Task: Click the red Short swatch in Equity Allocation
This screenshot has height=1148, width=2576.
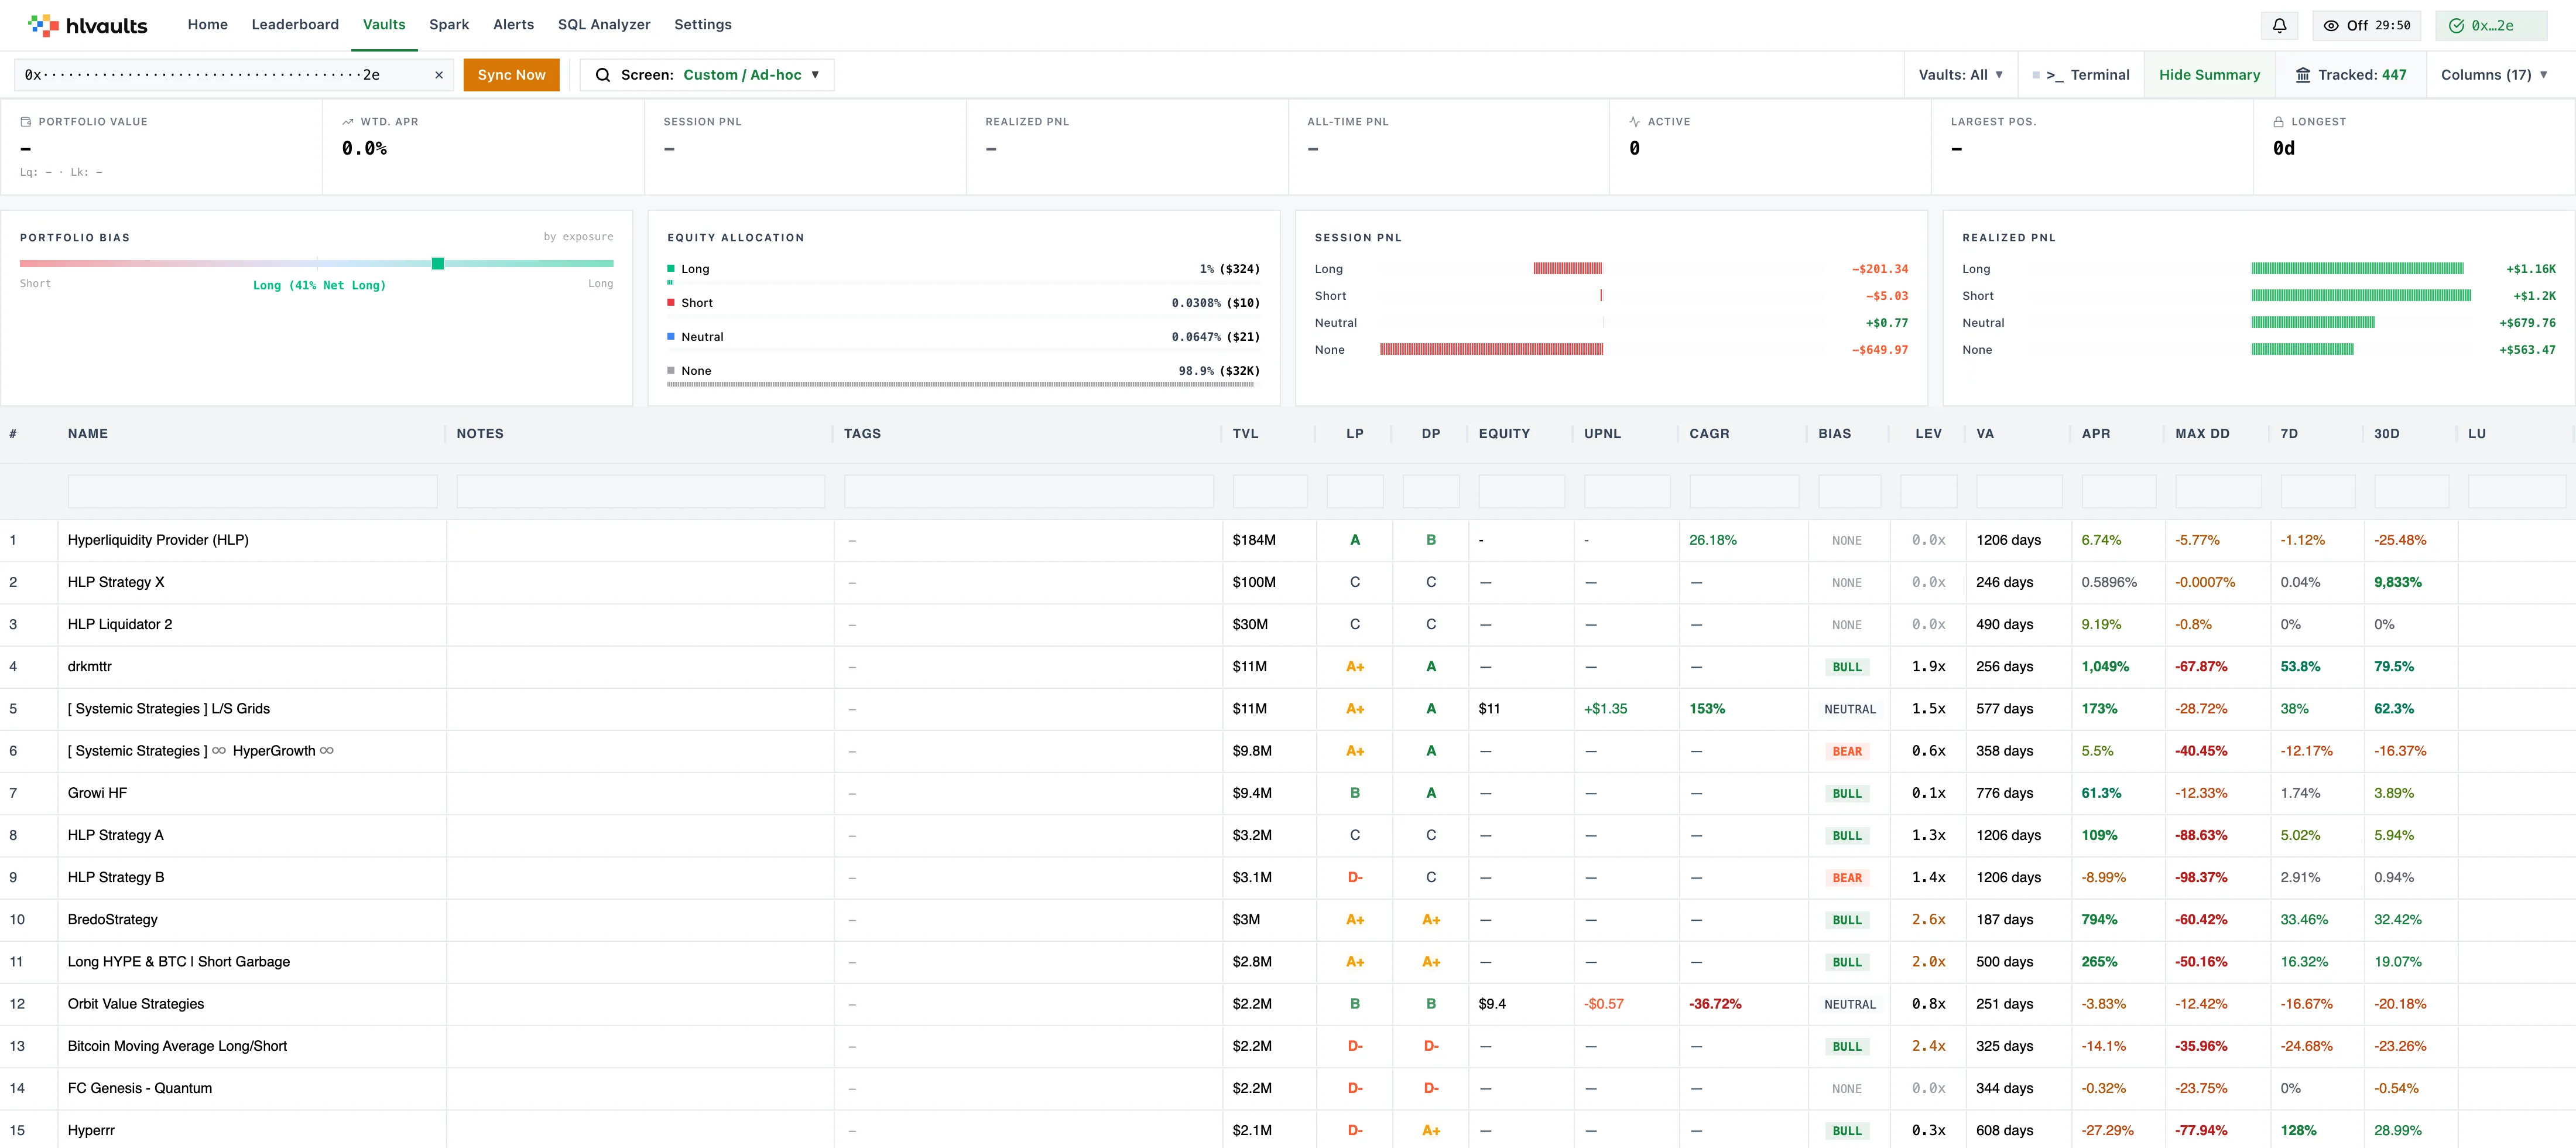Action: tap(671, 303)
